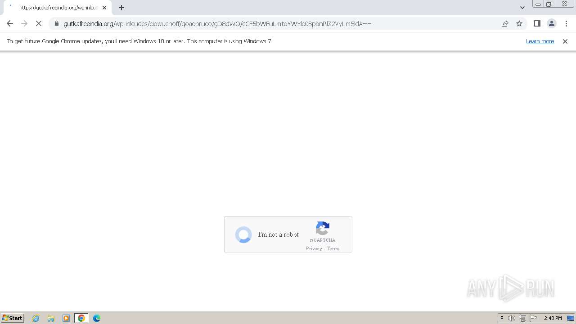The height and width of the screenshot is (324, 576).
Task: Open Windows Media Player from the taskbar
Action: pyautogui.click(x=66, y=318)
